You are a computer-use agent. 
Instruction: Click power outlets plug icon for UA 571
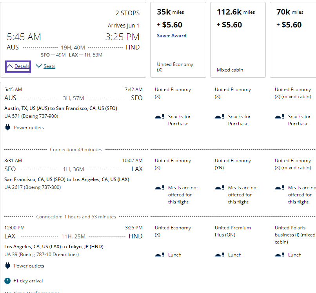click(x=7, y=127)
